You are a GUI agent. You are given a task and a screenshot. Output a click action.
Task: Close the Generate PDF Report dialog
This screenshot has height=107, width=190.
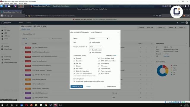118,32
